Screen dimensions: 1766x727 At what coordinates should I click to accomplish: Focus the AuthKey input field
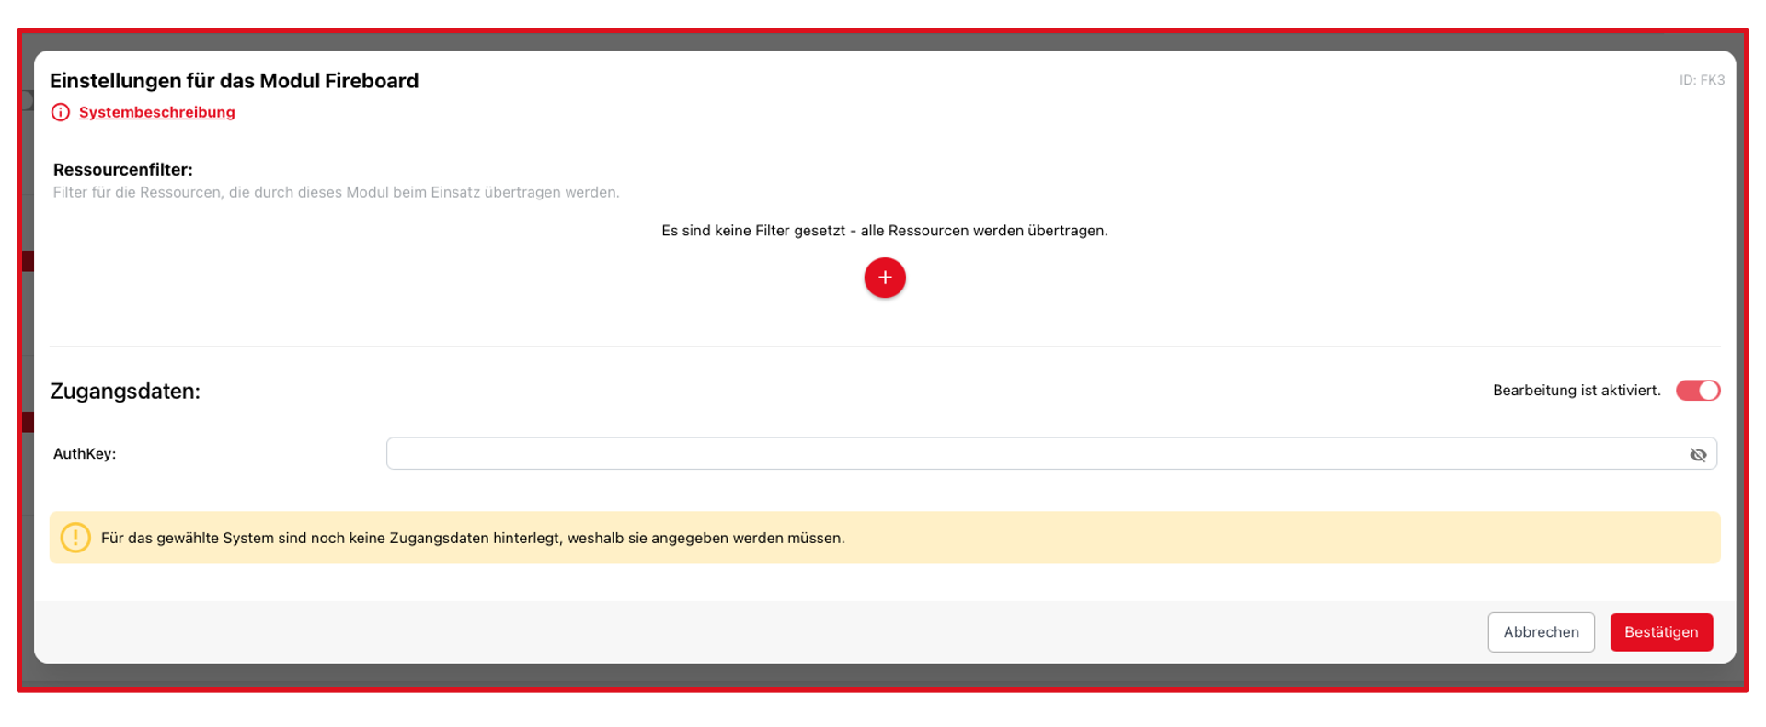[1051, 454]
